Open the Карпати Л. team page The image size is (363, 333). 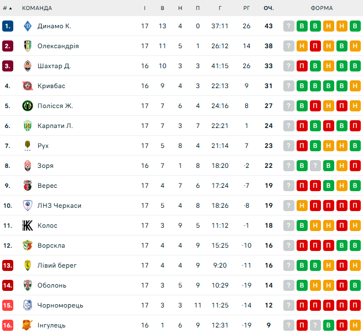pyautogui.click(x=55, y=126)
